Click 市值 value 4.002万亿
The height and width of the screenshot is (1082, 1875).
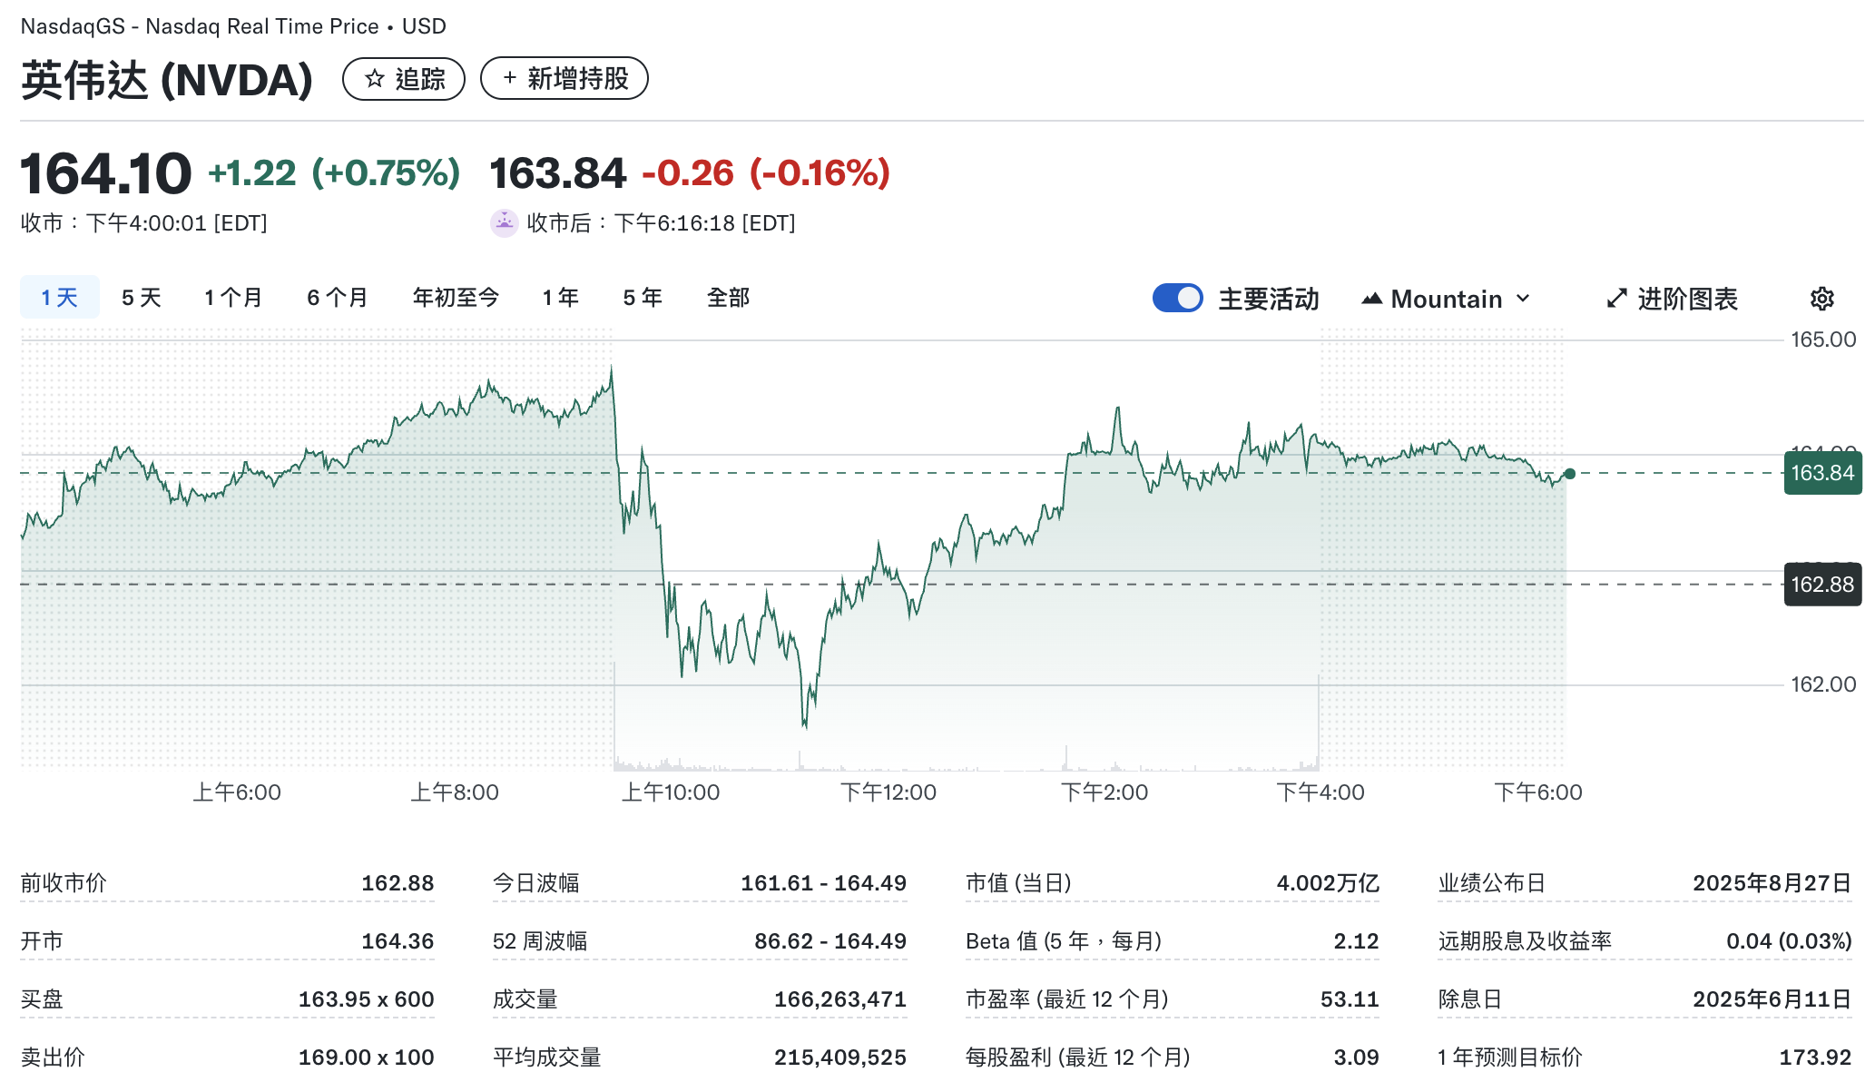pyautogui.click(x=1328, y=883)
